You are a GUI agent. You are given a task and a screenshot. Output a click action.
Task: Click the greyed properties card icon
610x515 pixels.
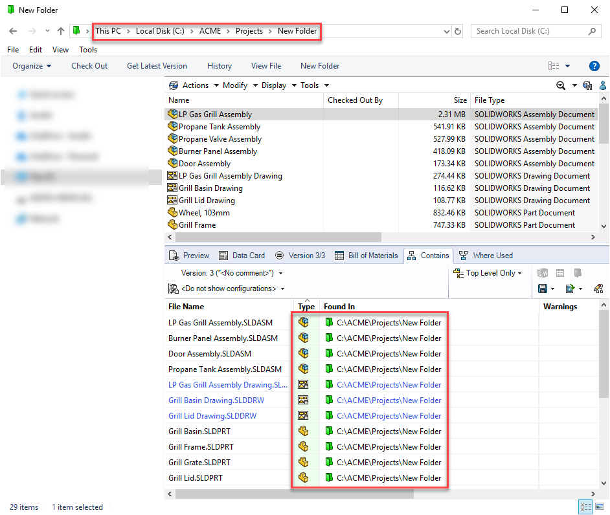tap(560, 273)
